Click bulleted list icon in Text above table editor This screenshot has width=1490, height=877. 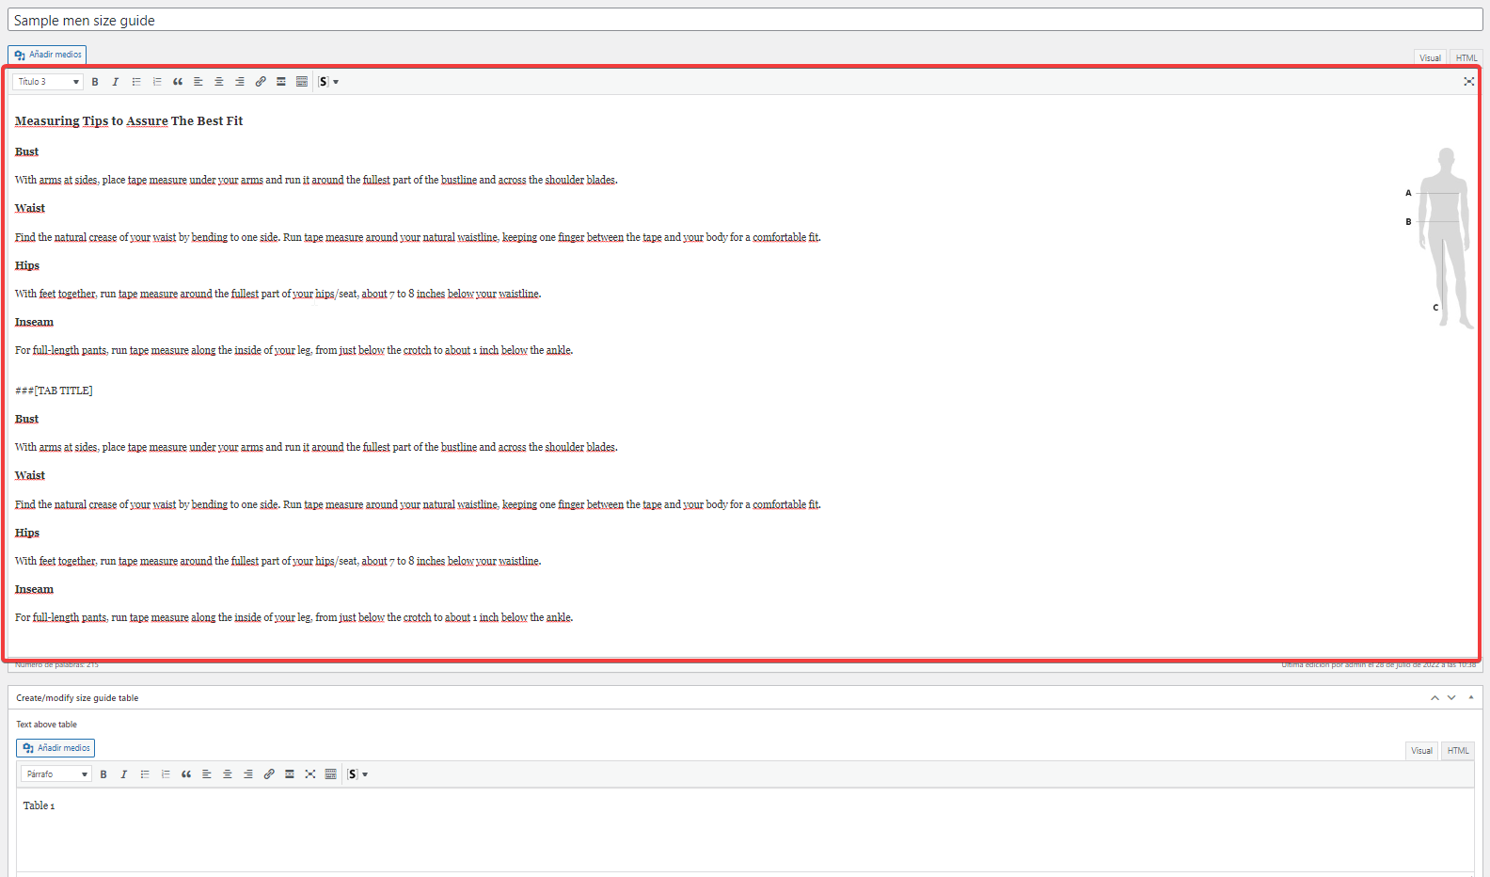(x=145, y=774)
